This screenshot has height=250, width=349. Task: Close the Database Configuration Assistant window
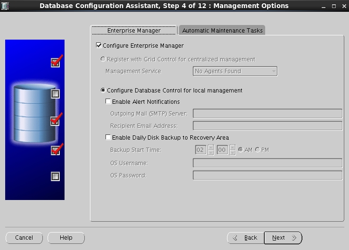[344, 6]
